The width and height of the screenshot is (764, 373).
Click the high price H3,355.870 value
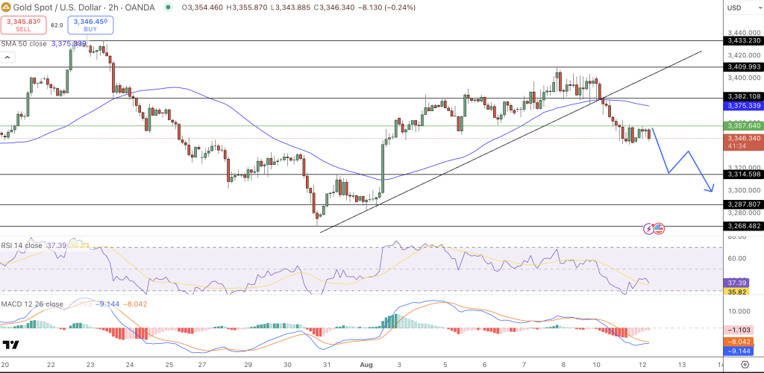point(247,7)
